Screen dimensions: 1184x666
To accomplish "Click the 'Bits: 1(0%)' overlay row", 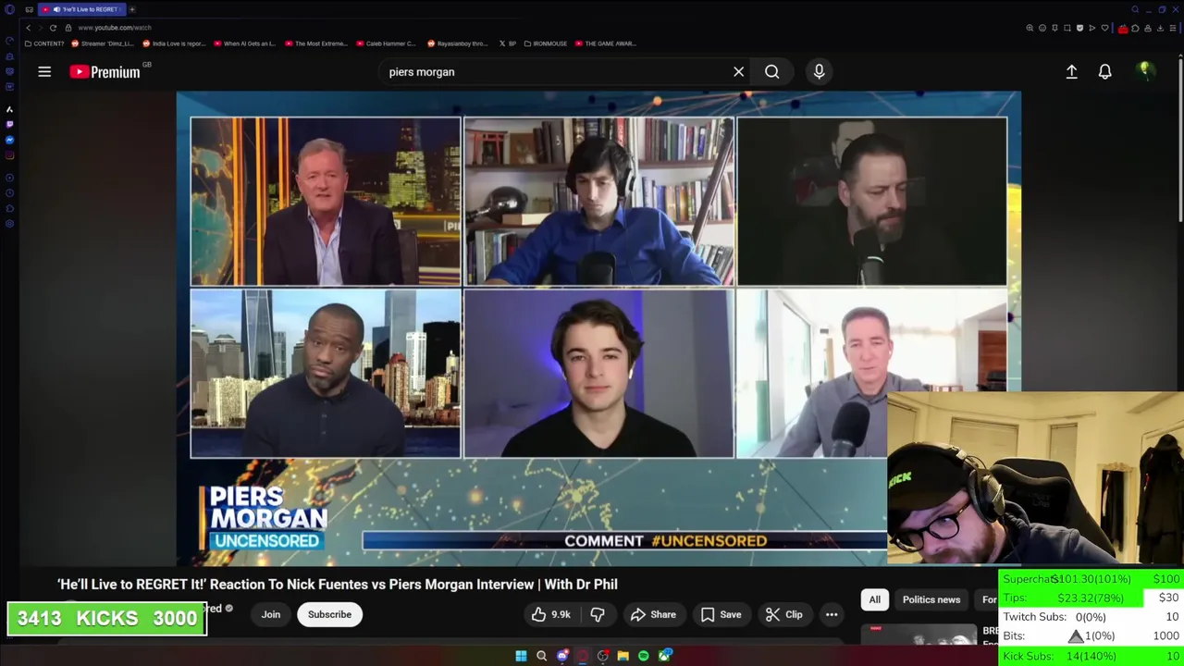I will point(1091,636).
